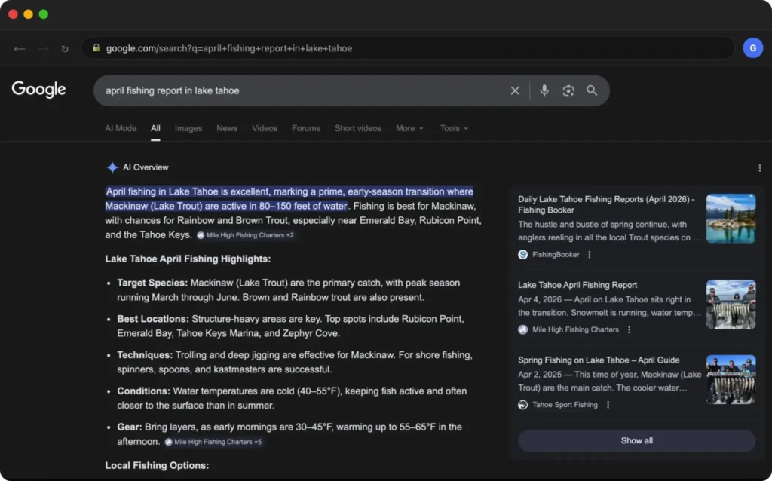The width and height of the screenshot is (772, 481).
Task: Switch to the AI Mode tab
Action: click(121, 128)
